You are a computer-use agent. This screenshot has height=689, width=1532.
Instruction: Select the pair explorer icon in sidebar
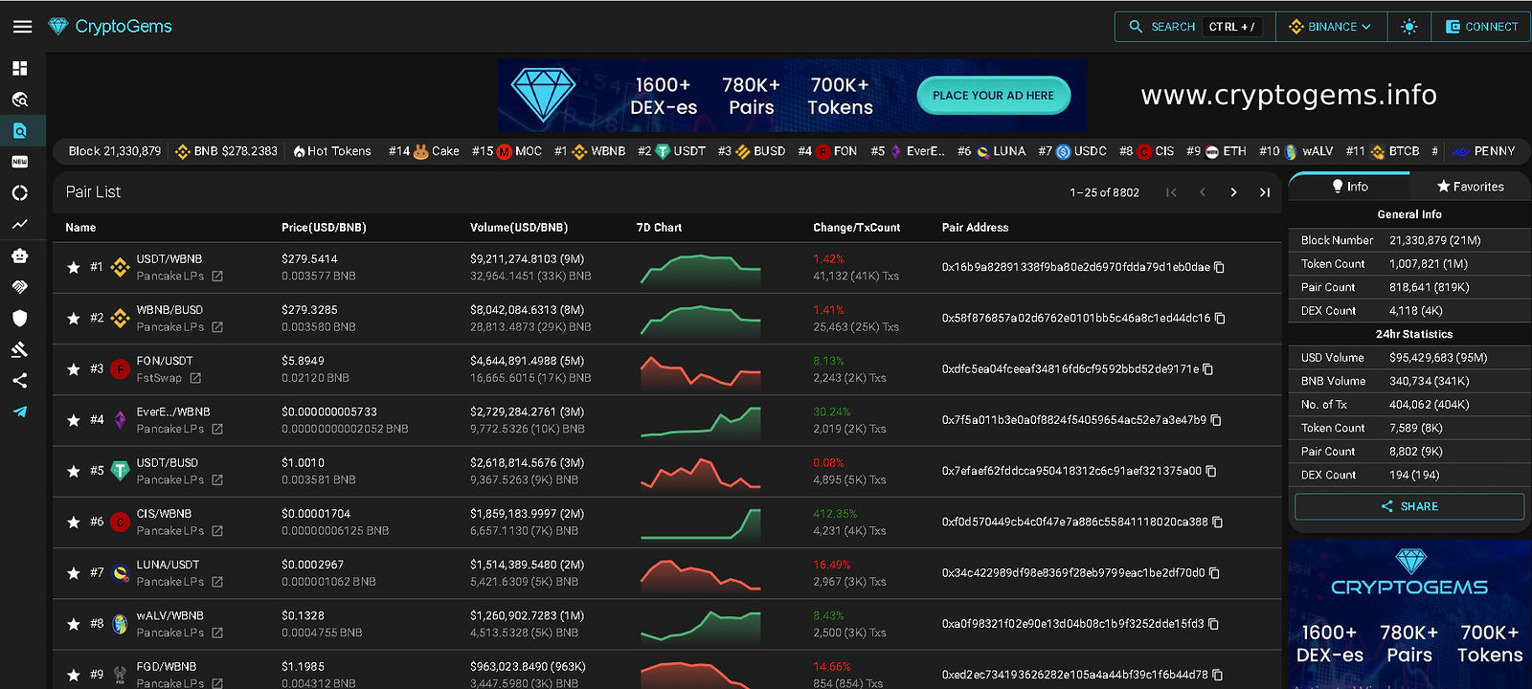coord(20,131)
